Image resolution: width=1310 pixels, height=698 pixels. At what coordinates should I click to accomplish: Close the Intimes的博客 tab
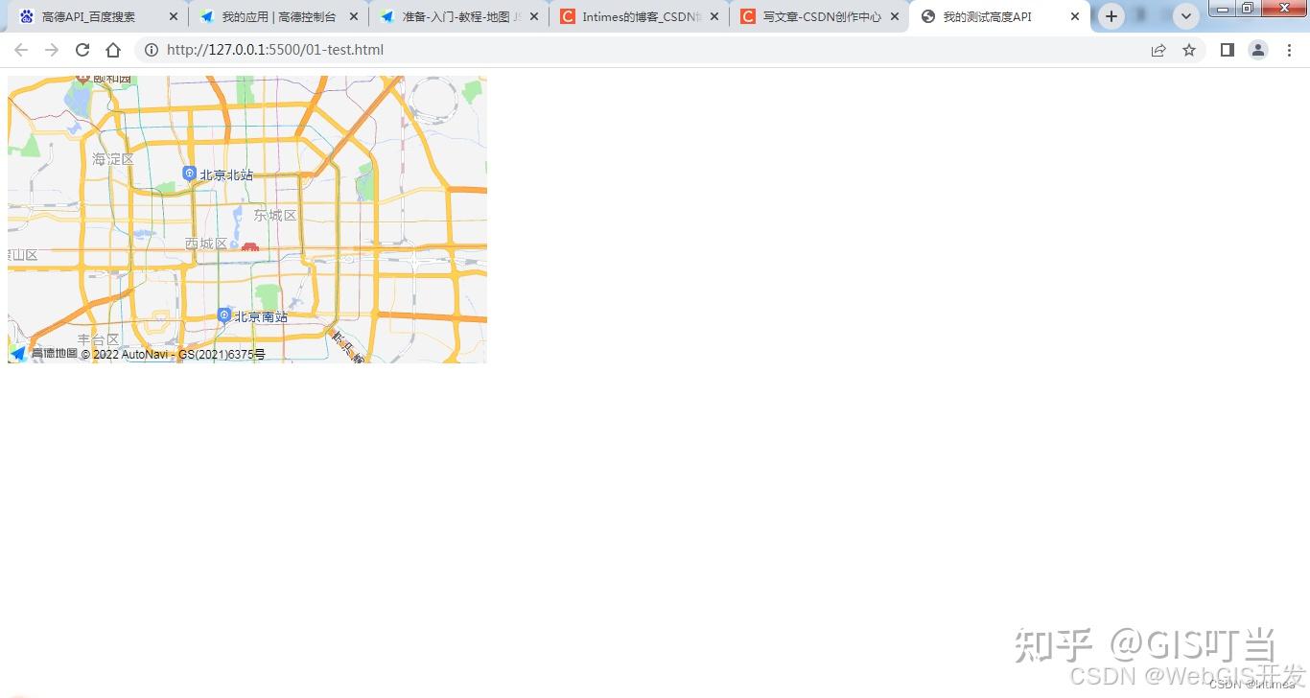pos(713,16)
